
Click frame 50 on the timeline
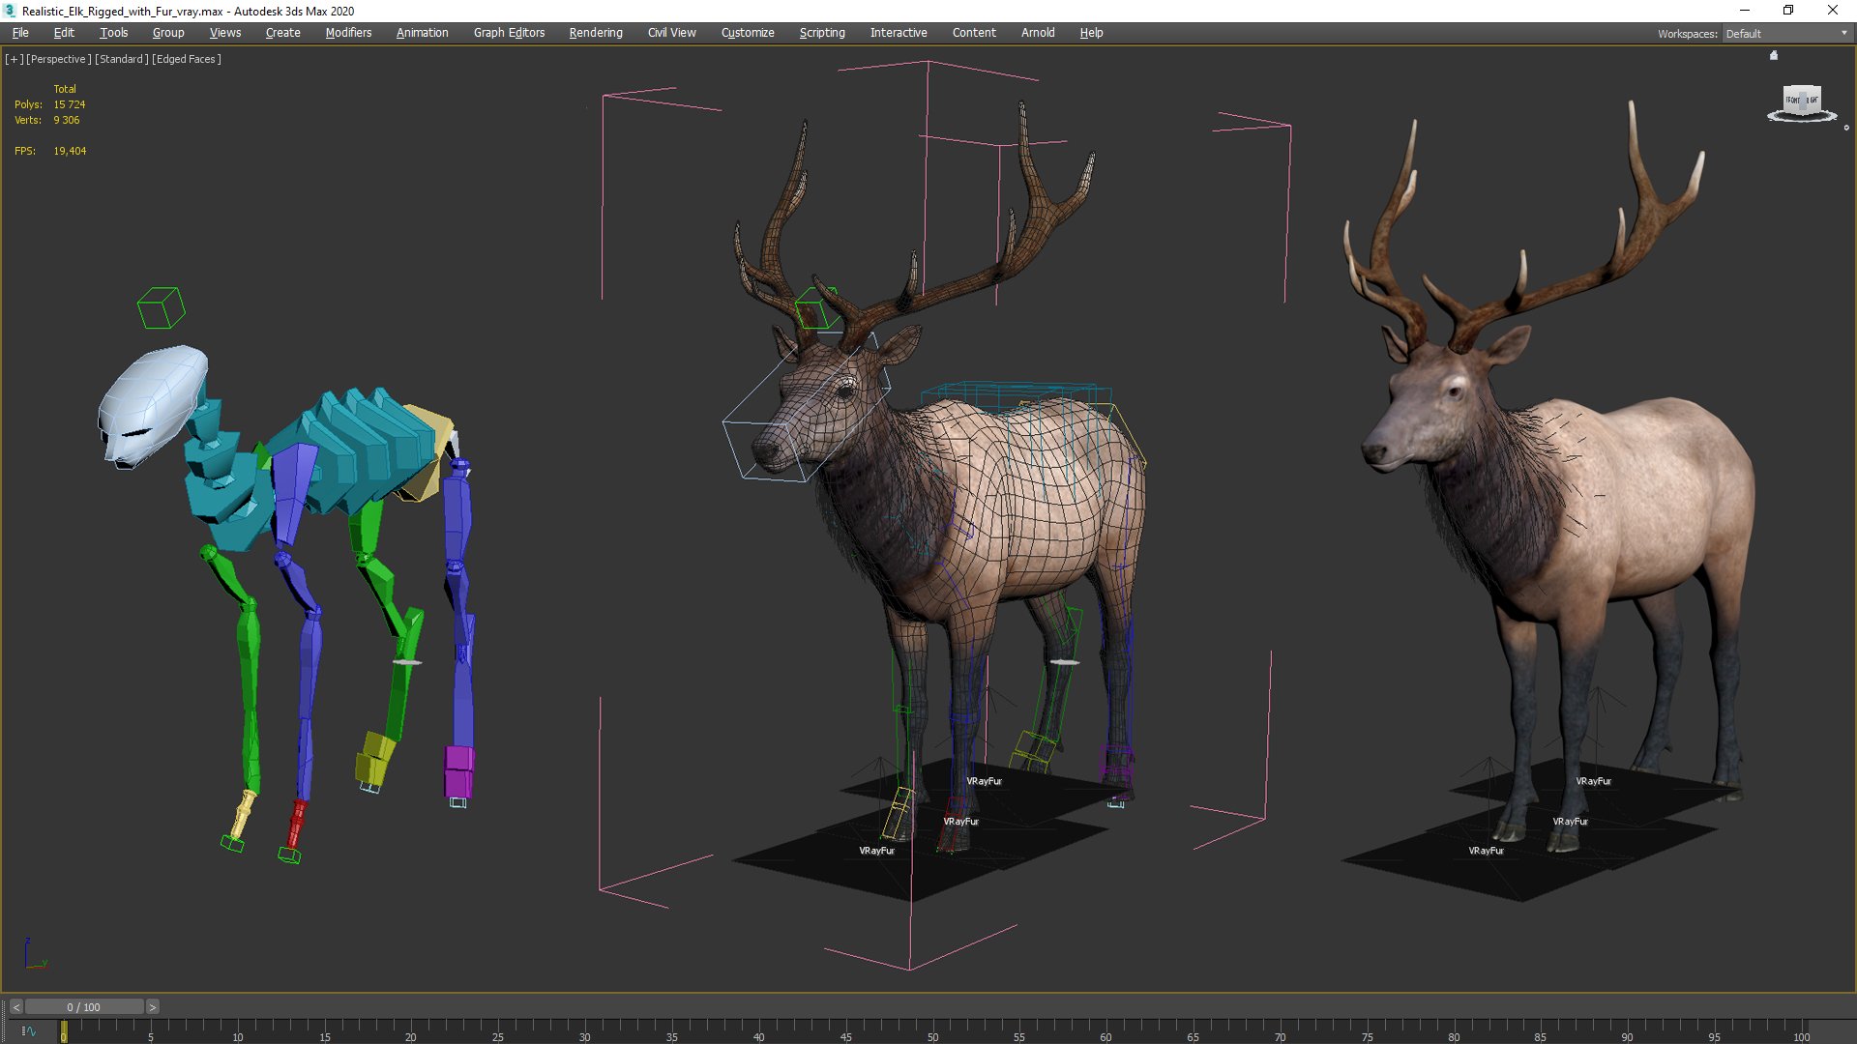click(x=932, y=1036)
